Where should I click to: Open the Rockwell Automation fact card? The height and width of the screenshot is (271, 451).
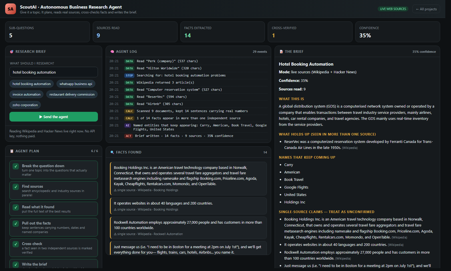click(x=188, y=228)
